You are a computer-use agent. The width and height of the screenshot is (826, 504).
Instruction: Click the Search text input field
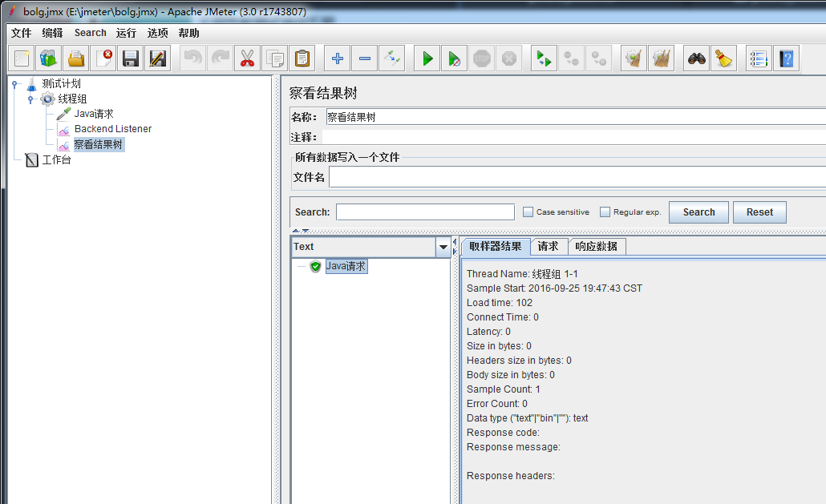click(425, 212)
